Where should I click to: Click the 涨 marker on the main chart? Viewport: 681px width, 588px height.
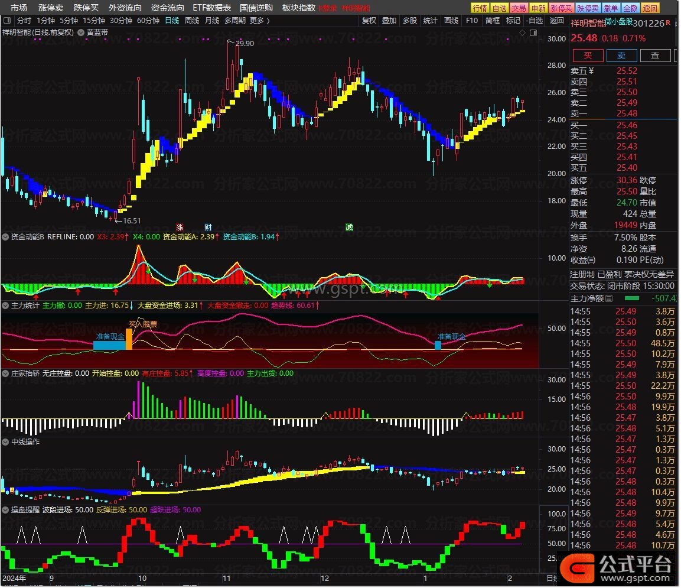180,228
